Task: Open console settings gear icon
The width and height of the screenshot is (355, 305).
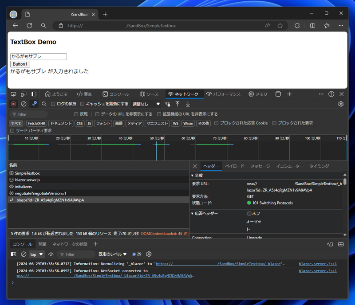Action: click(149, 254)
